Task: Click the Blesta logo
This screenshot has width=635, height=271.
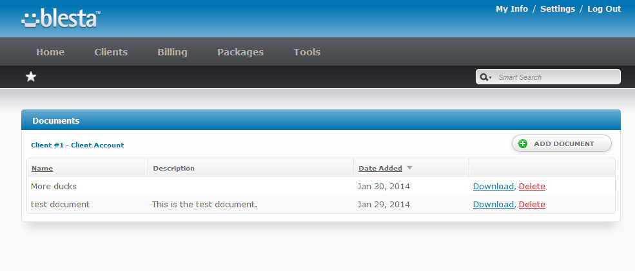Action: 61,19
